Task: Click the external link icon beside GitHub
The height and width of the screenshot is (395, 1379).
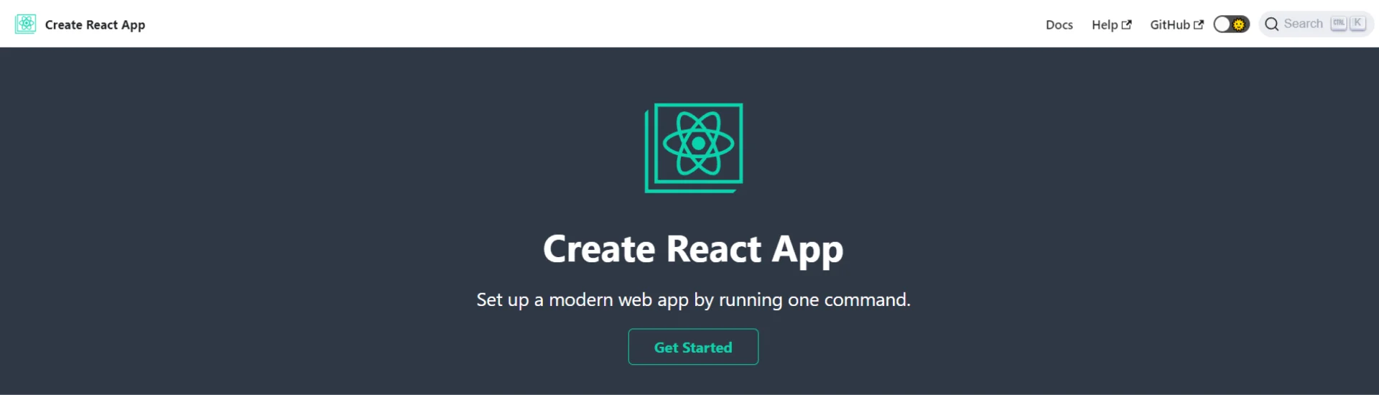Action: pyautogui.click(x=1198, y=24)
